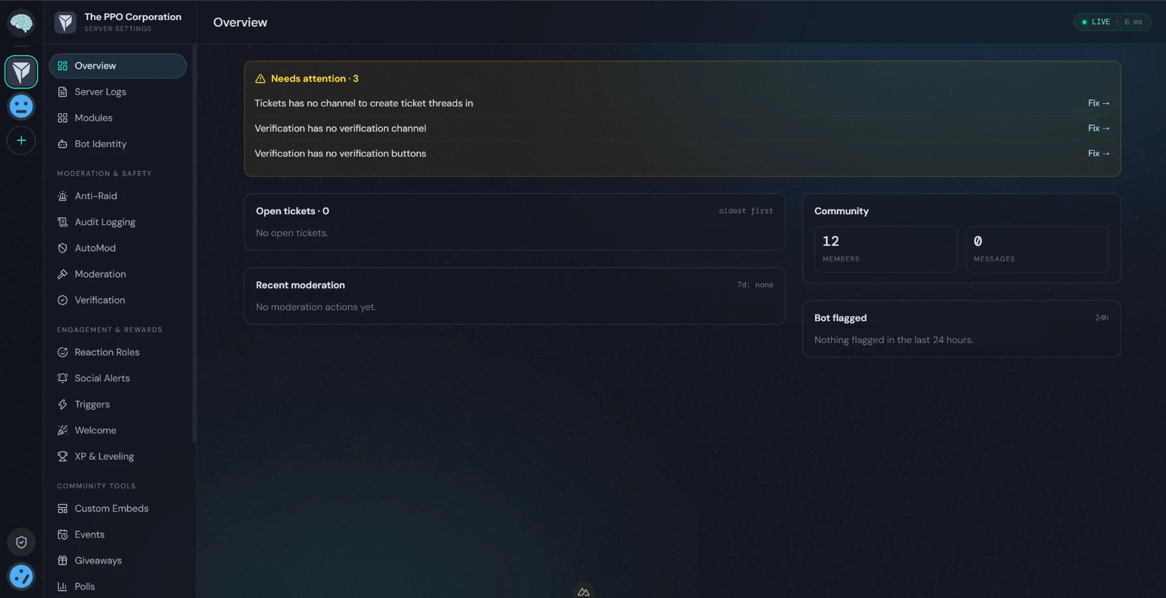Click the Bot Identity robot icon
1166x598 pixels.
tap(63, 144)
